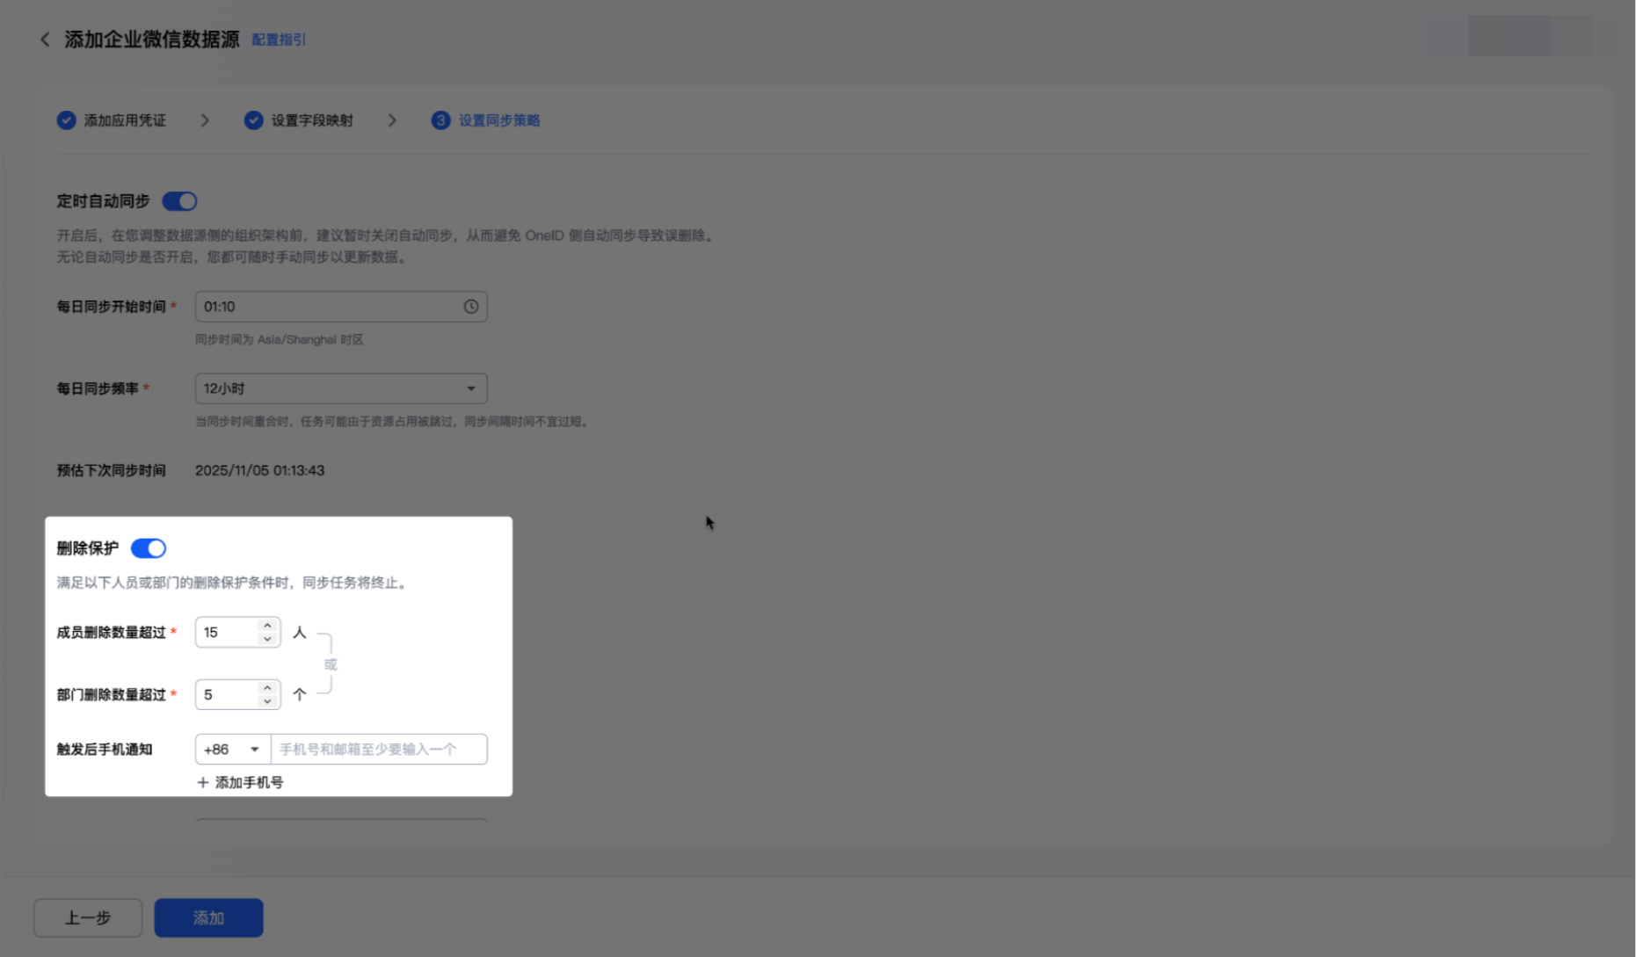The width and height of the screenshot is (1636, 957).
Task: Switch to the 添加应用凭证 step
Action: click(x=125, y=120)
